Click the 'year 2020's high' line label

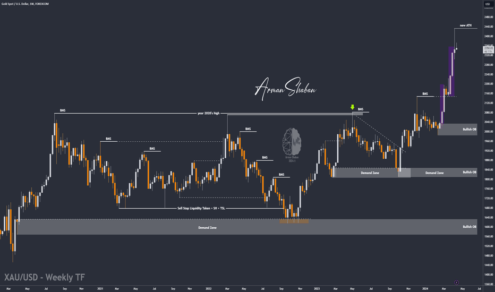208,113
